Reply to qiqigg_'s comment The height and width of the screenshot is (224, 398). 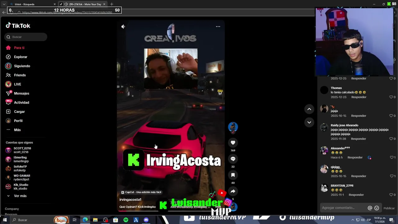[359, 176]
